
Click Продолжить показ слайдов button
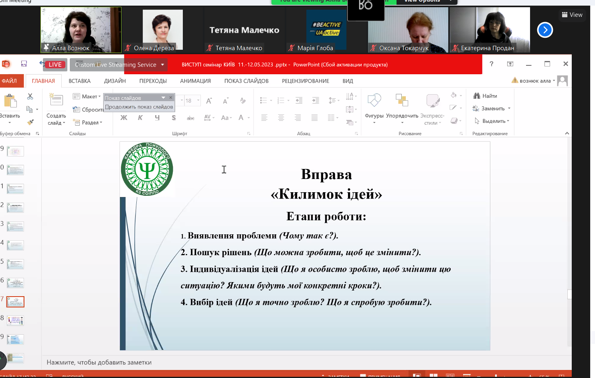coord(139,107)
